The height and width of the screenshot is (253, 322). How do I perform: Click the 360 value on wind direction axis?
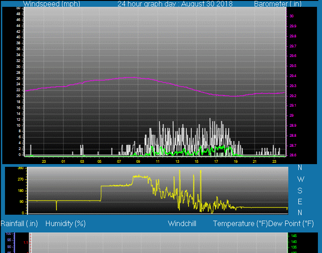click(21, 168)
